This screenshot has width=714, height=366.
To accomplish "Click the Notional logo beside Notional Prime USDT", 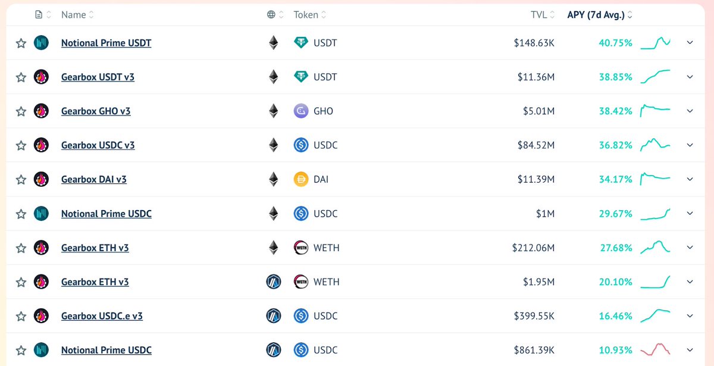I will 41,43.
